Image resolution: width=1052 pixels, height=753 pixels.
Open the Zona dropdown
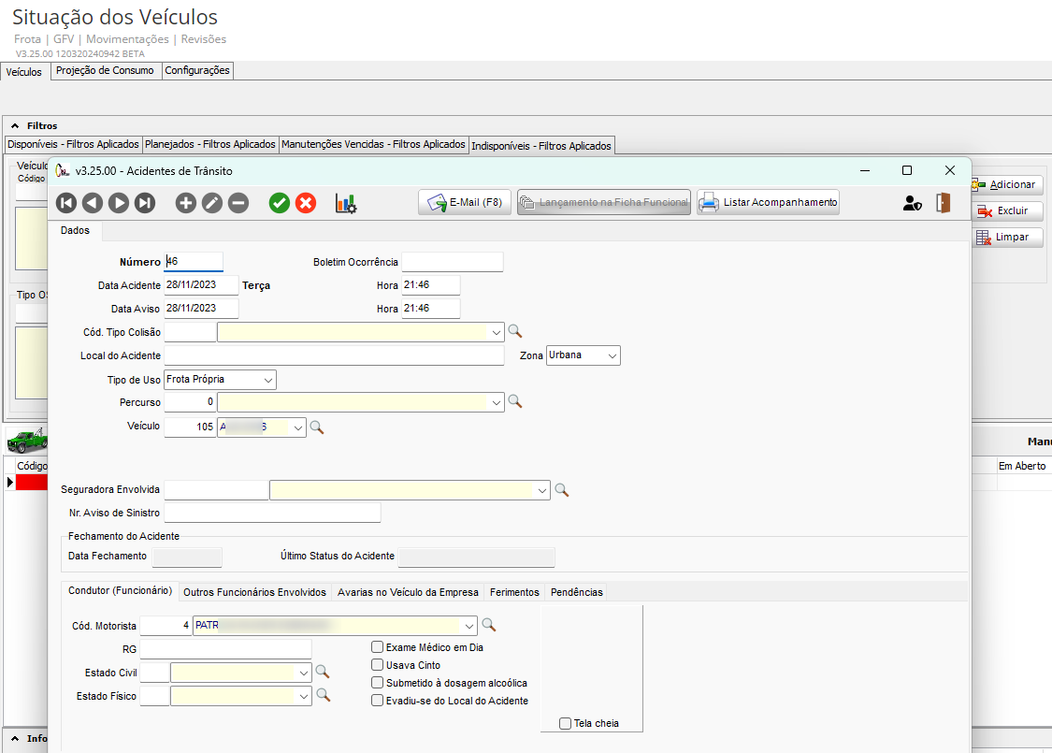click(x=612, y=355)
